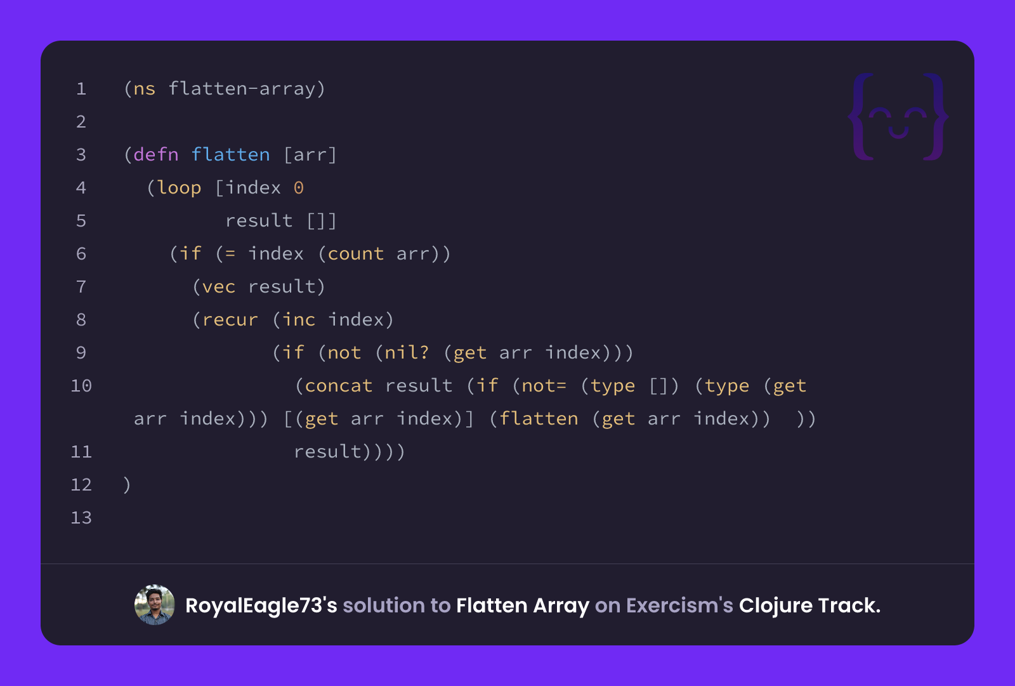Click the blue 'flatten' function name on line 3
This screenshot has width=1015, height=686.
pos(230,155)
